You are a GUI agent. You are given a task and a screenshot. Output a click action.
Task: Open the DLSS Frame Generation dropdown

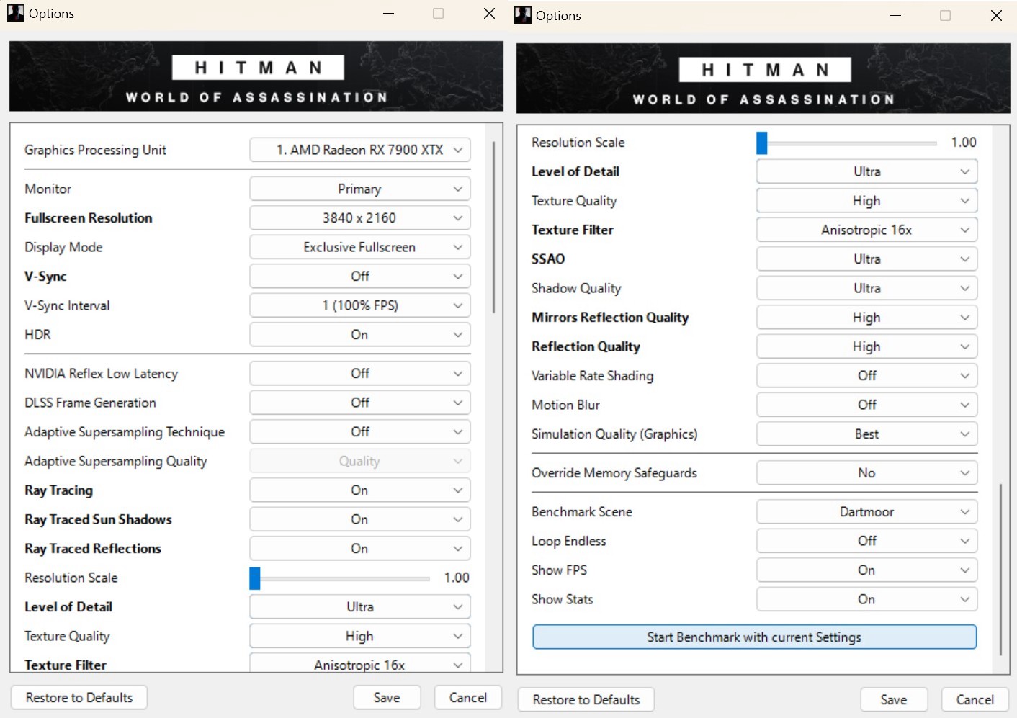[x=360, y=403]
